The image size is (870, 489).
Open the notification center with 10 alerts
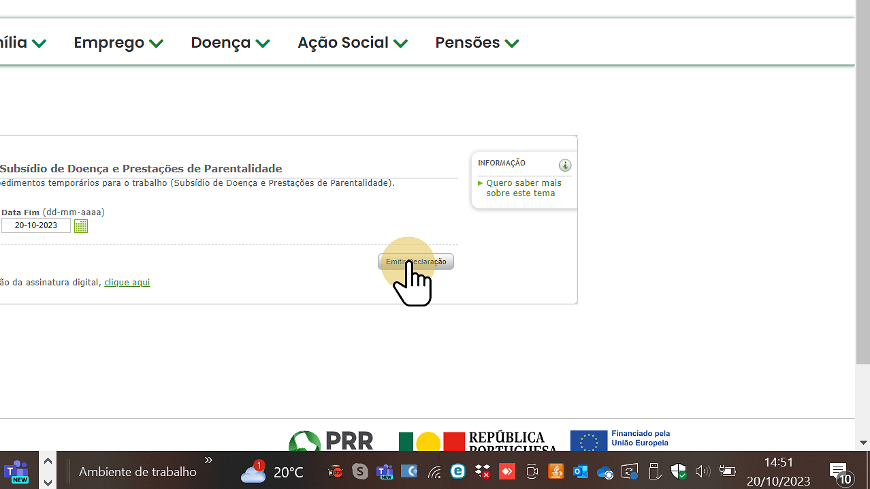[840, 472]
